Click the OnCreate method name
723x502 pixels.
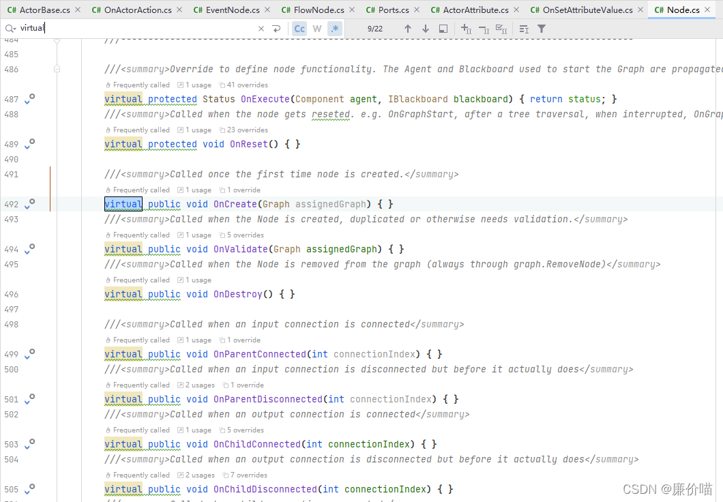pos(235,204)
